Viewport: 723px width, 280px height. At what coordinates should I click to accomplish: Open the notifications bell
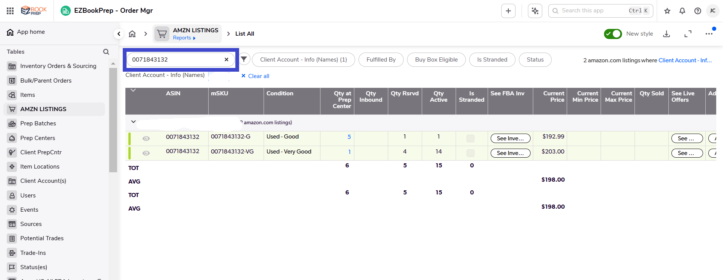pos(682,11)
